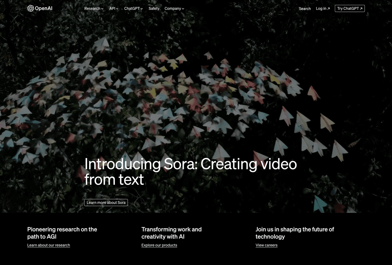Click the Try ChatGPT button
Image resolution: width=392 pixels, height=265 pixels.
pyautogui.click(x=350, y=8)
